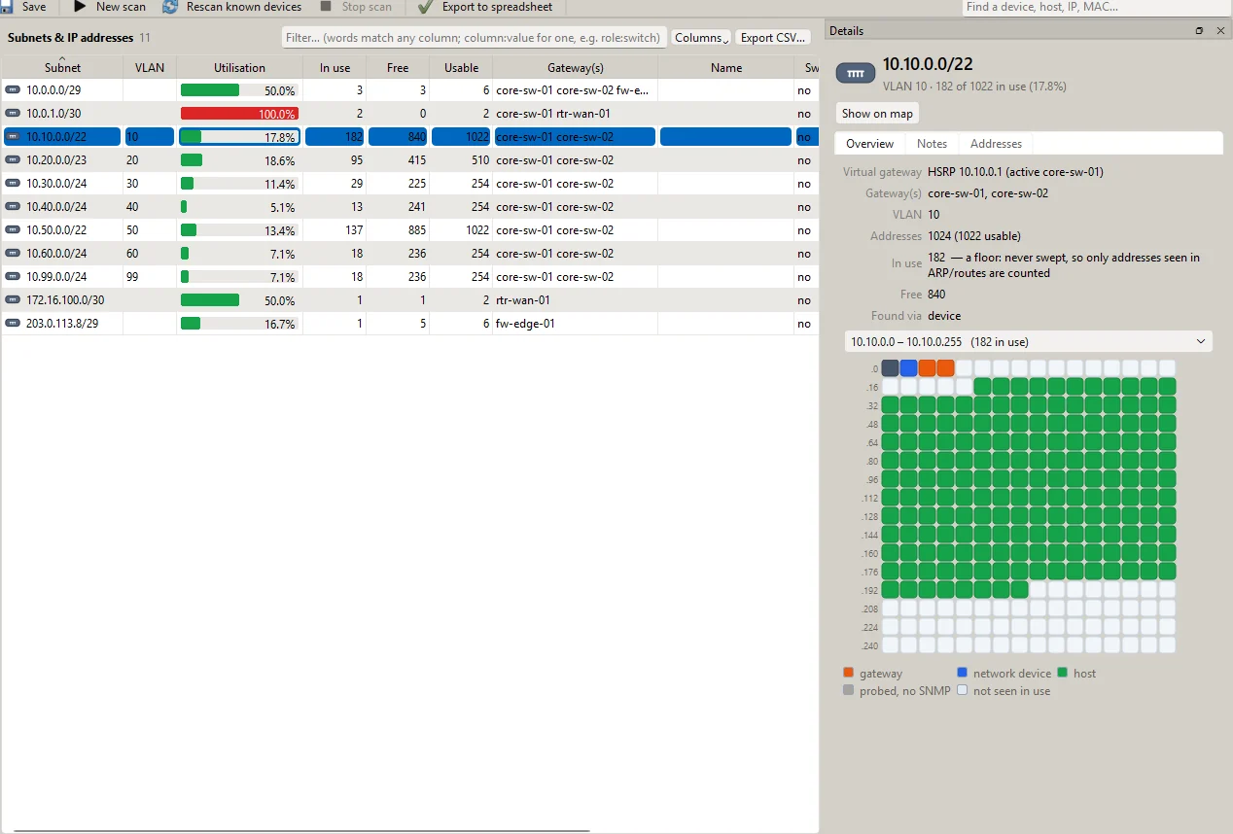Click subnet icon of row 172.16.100.0/30

[x=13, y=300]
